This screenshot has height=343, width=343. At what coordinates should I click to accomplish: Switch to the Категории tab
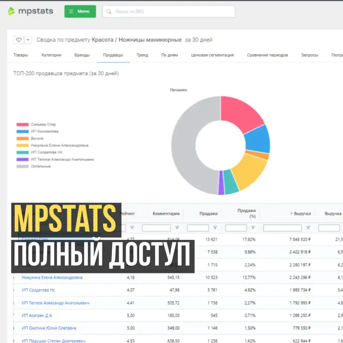pos(51,55)
